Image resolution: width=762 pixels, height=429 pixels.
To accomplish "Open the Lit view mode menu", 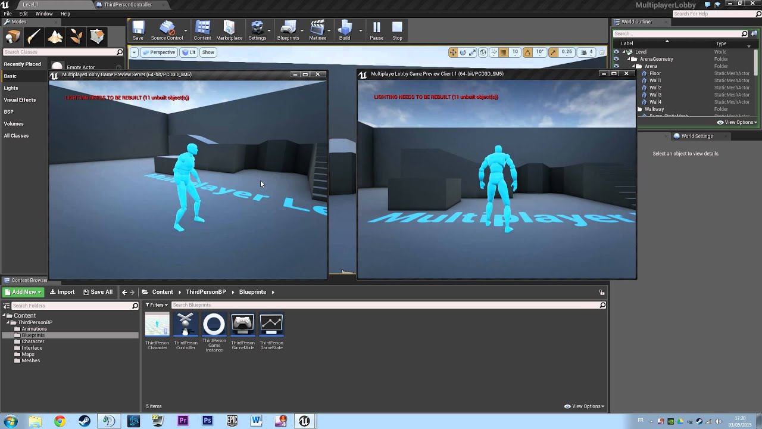I will tap(189, 52).
